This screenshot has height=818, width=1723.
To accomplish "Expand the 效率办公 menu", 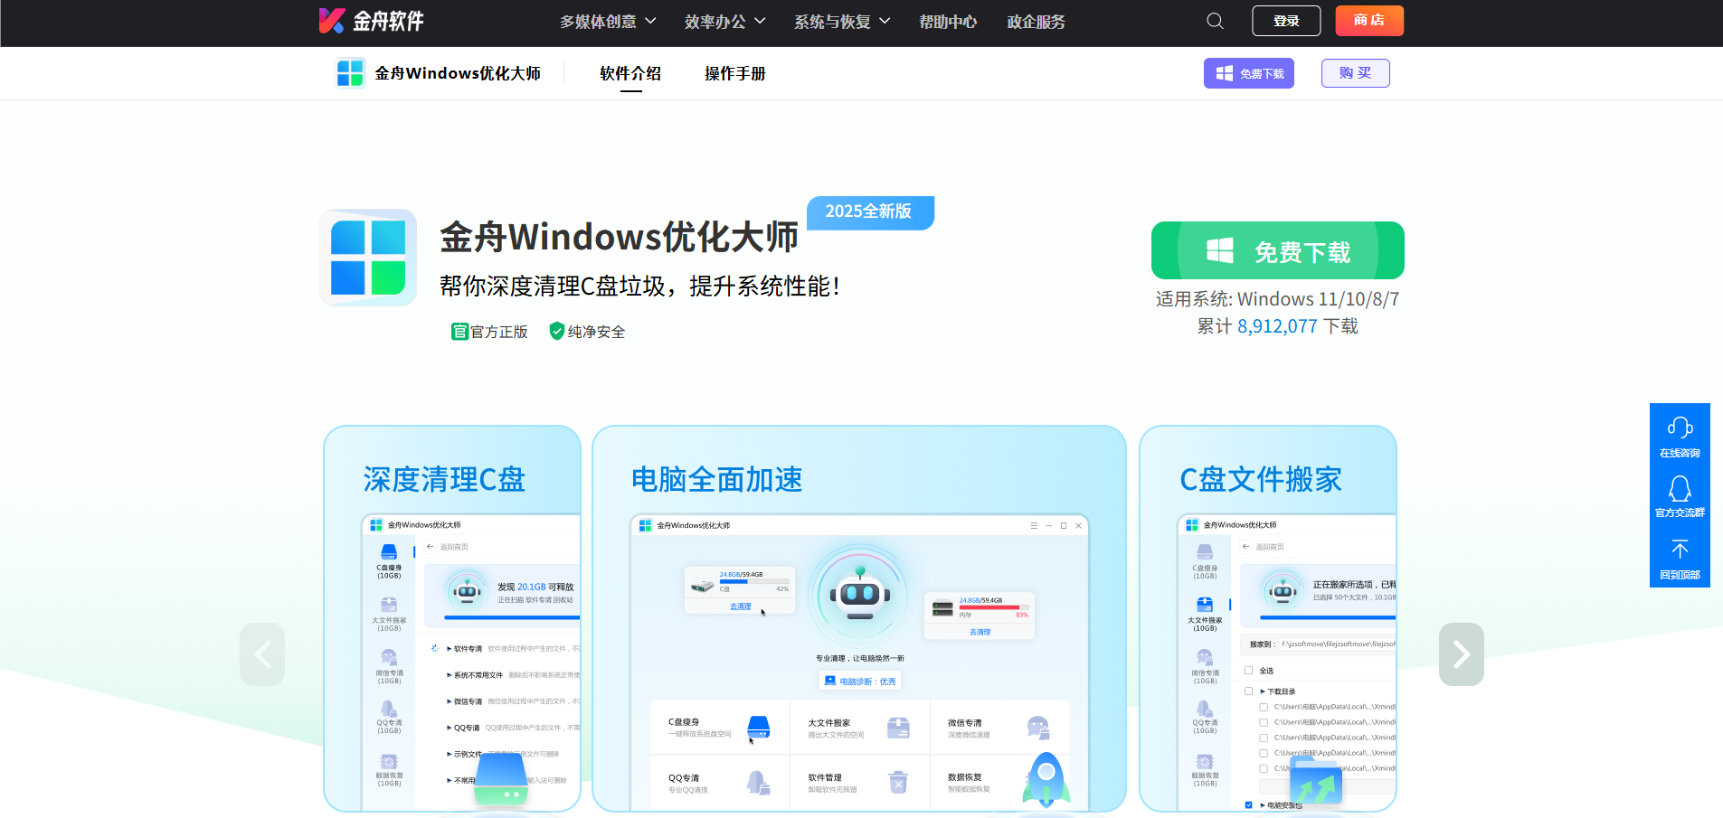I will point(724,22).
